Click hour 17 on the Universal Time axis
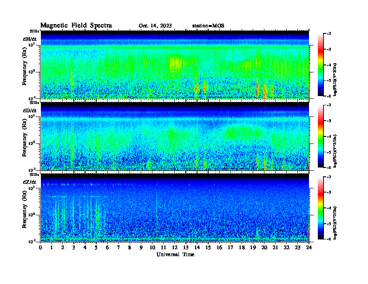This screenshot has width=368, height=284. point(230,247)
